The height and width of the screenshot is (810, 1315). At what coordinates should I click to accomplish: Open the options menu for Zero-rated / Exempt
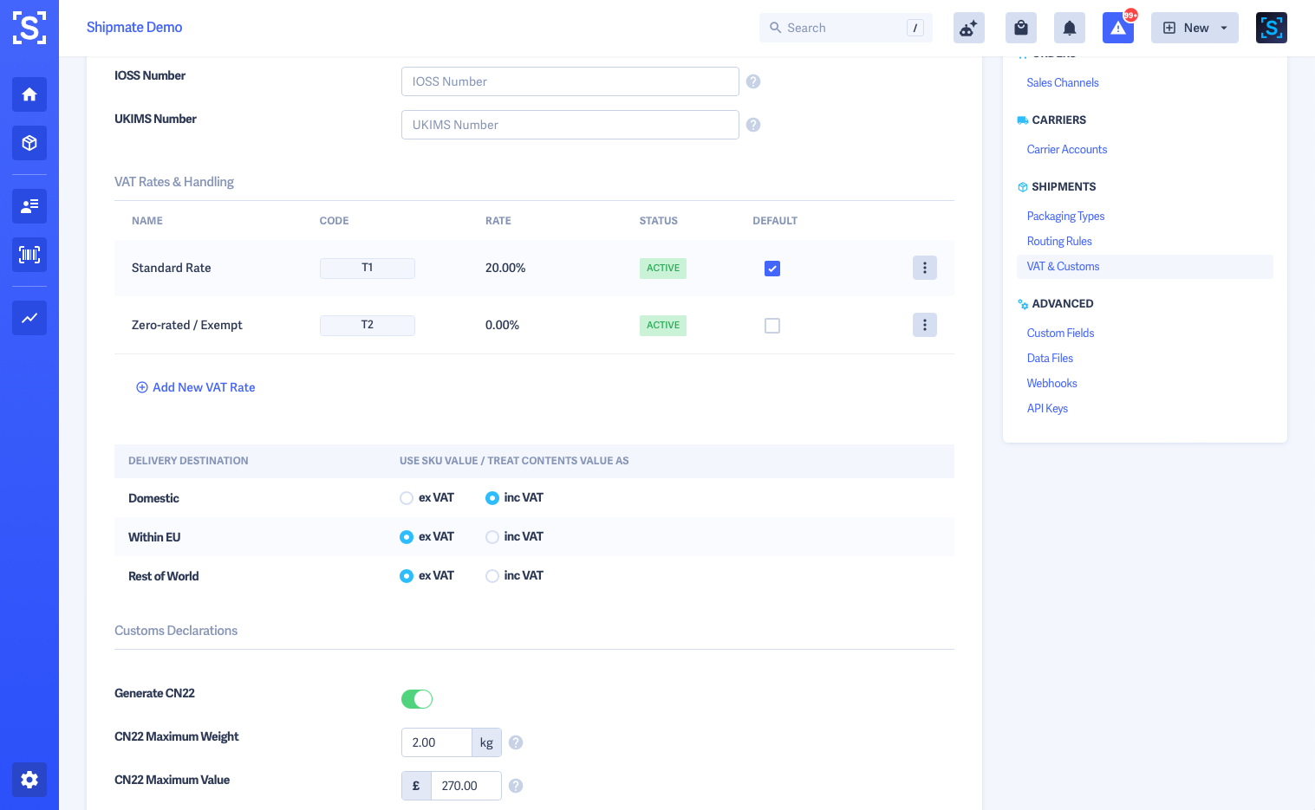[x=925, y=325]
